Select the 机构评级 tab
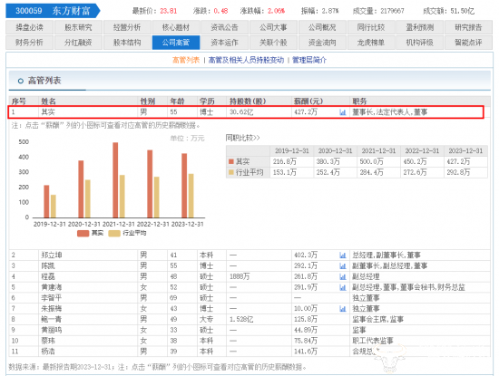Screen dimensions: 499x376 click(419, 43)
